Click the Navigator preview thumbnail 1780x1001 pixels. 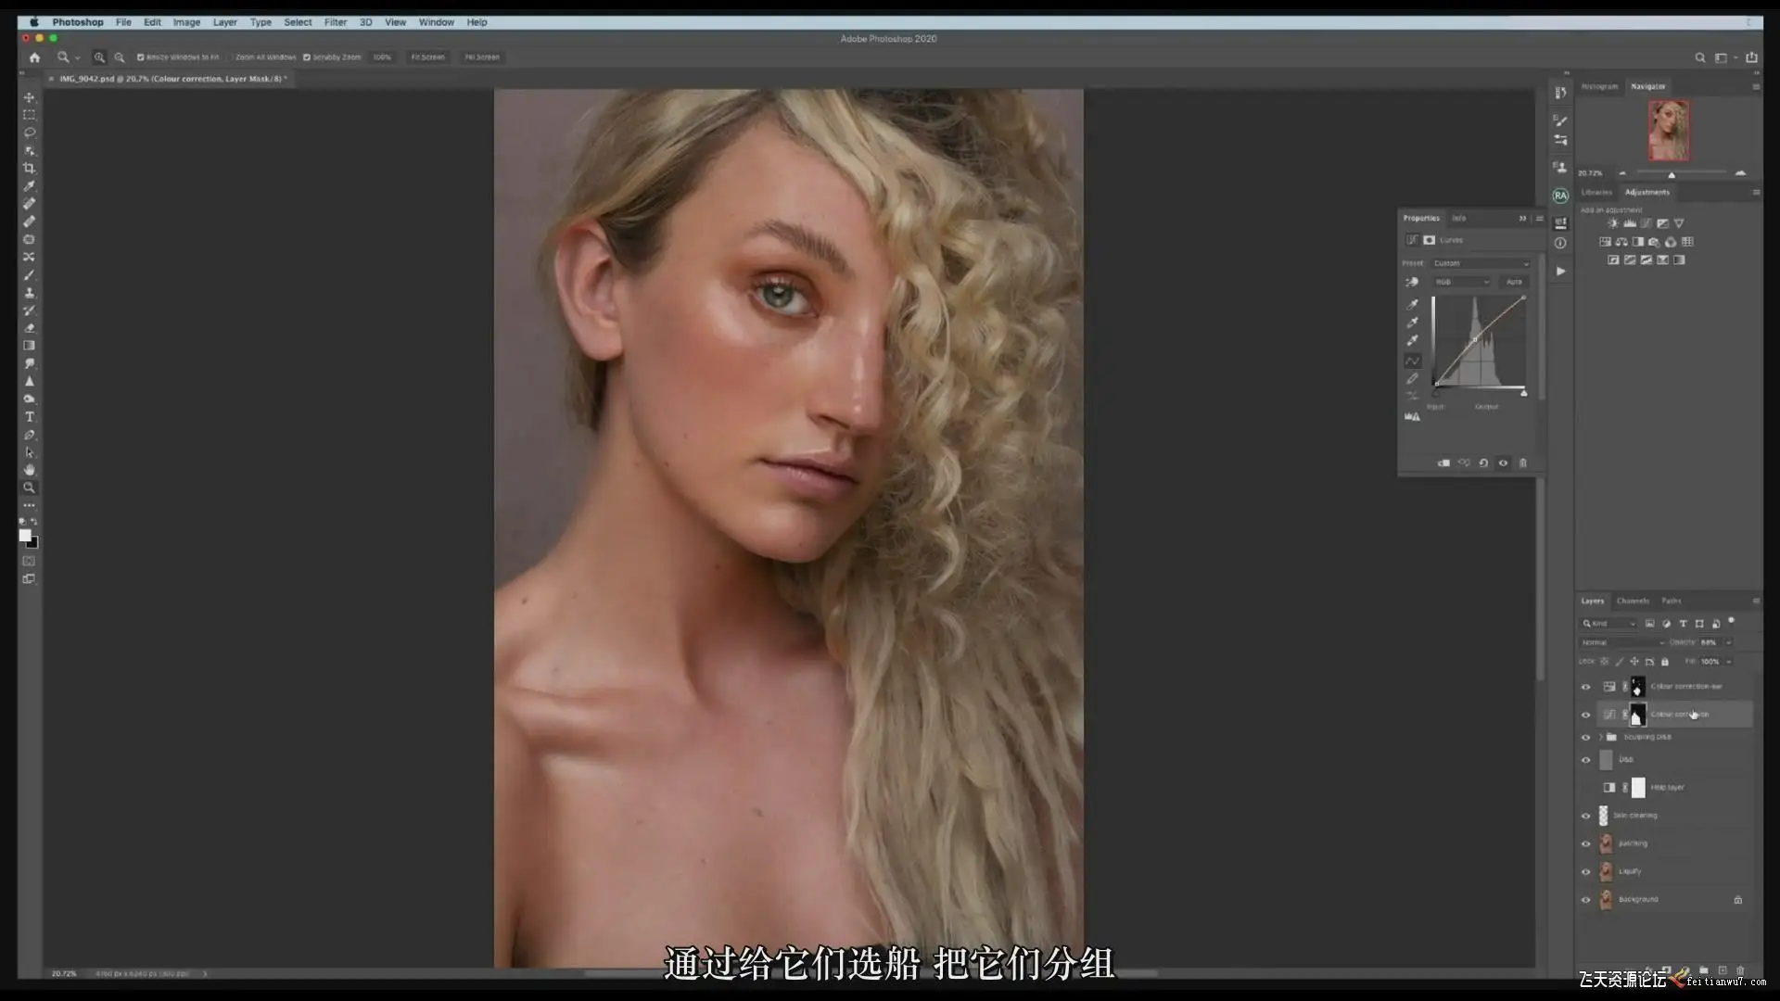point(1668,131)
